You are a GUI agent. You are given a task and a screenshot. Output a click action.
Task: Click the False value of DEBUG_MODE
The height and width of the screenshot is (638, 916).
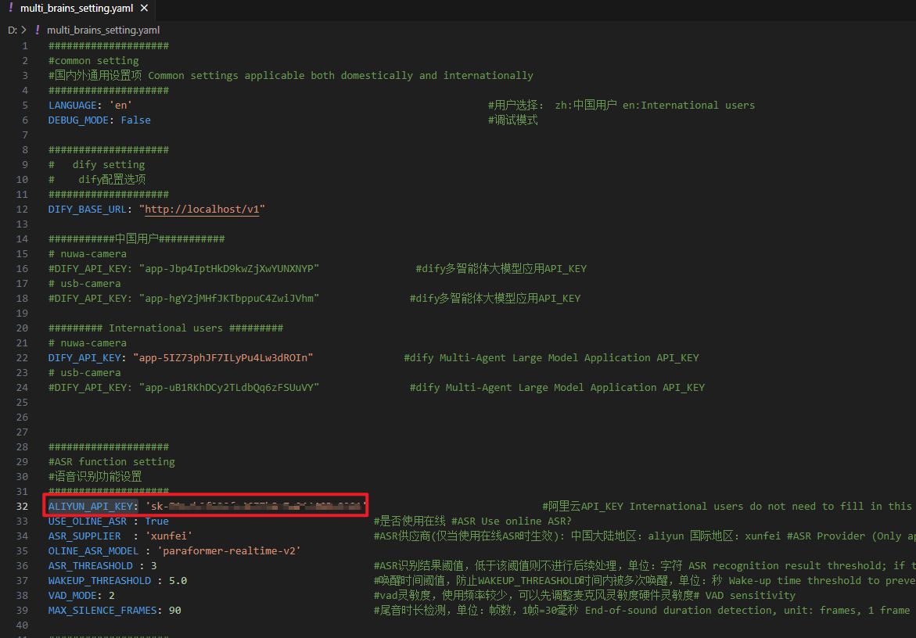pos(135,120)
